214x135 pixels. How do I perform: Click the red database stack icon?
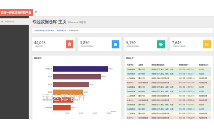(69, 44)
